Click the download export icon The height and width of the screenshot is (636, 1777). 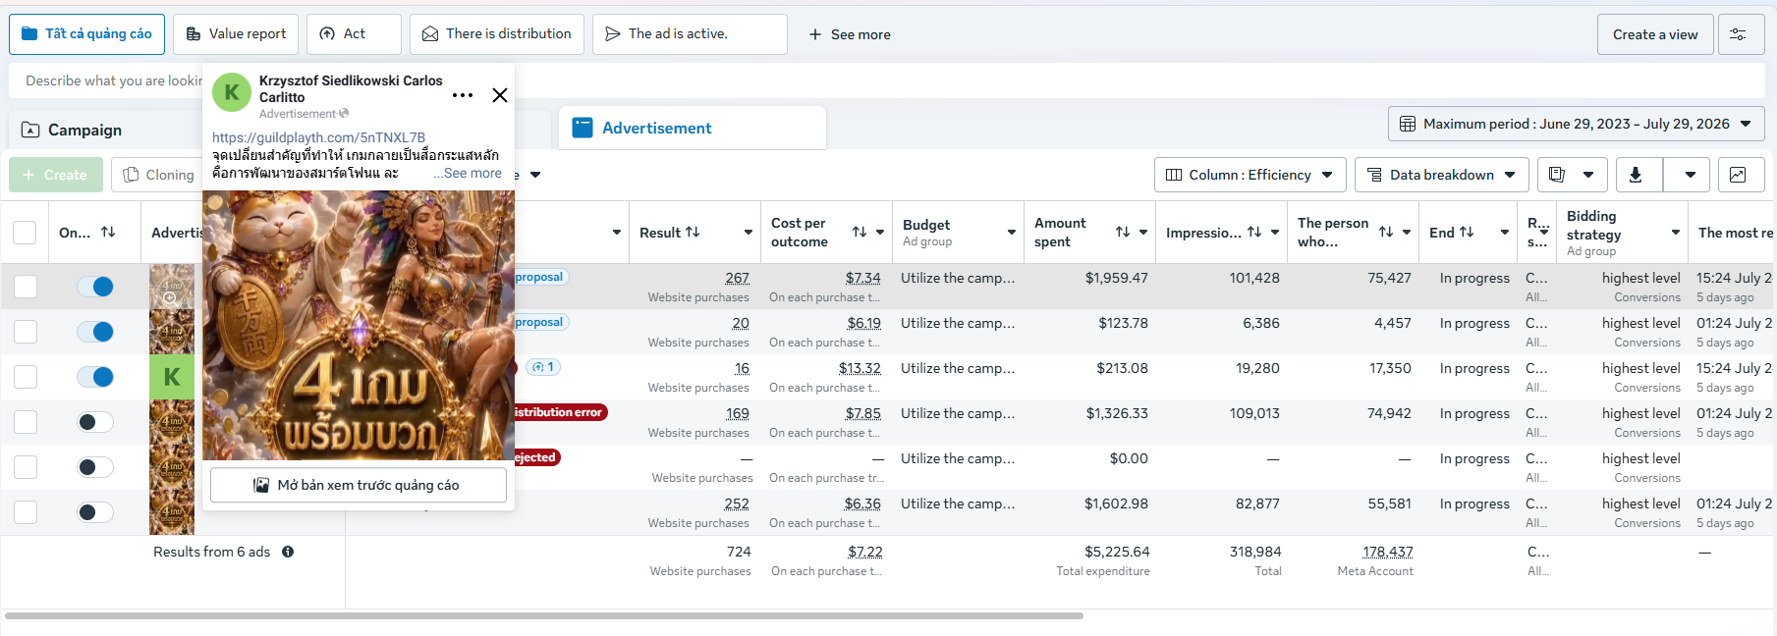click(x=1636, y=175)
